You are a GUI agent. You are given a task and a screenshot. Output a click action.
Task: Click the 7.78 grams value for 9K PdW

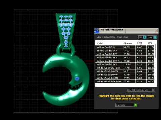pos(127,68)
